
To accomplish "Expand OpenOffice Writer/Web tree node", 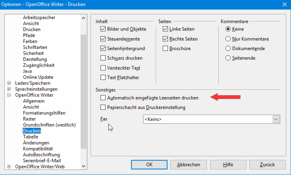I will 9,166.
